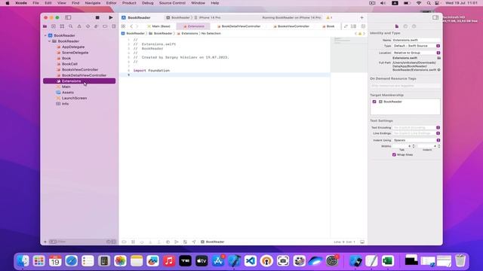Pause program execution in debug bar
Image resolution: width=483 pixels, height=271 pixels.
pos(133,242)
